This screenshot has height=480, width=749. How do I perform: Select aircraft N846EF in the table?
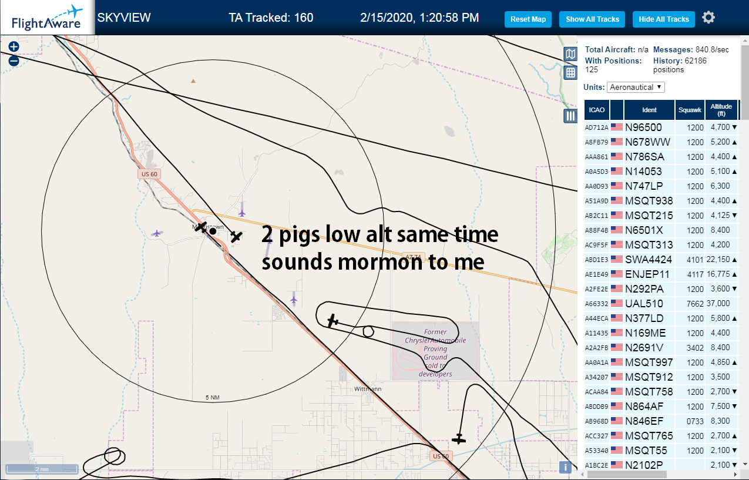661,421
